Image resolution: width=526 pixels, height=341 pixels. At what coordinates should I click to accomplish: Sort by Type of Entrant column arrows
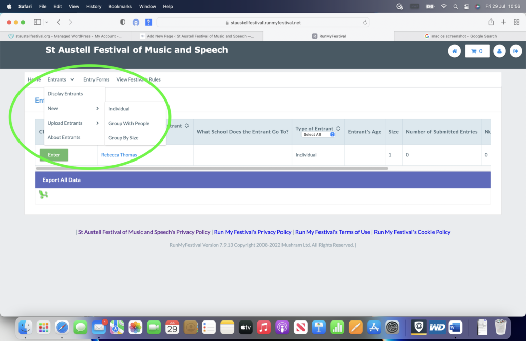(338, 128)
